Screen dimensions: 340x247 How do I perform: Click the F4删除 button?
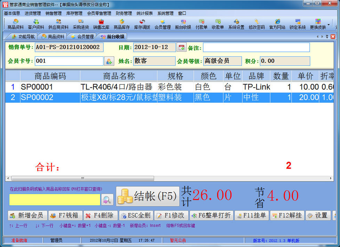(100, 215)
